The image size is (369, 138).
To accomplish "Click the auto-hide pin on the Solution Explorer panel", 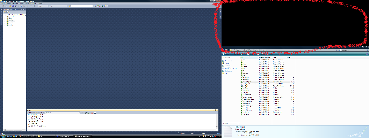I will [23, 9].
